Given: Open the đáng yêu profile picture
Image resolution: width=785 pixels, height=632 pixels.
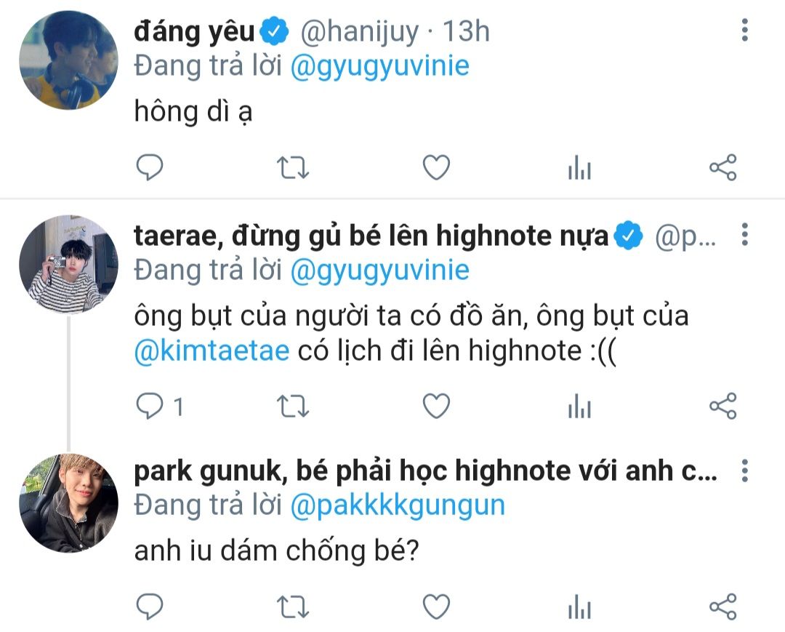Looking at the screenshot, I should [x=68, y=60].
